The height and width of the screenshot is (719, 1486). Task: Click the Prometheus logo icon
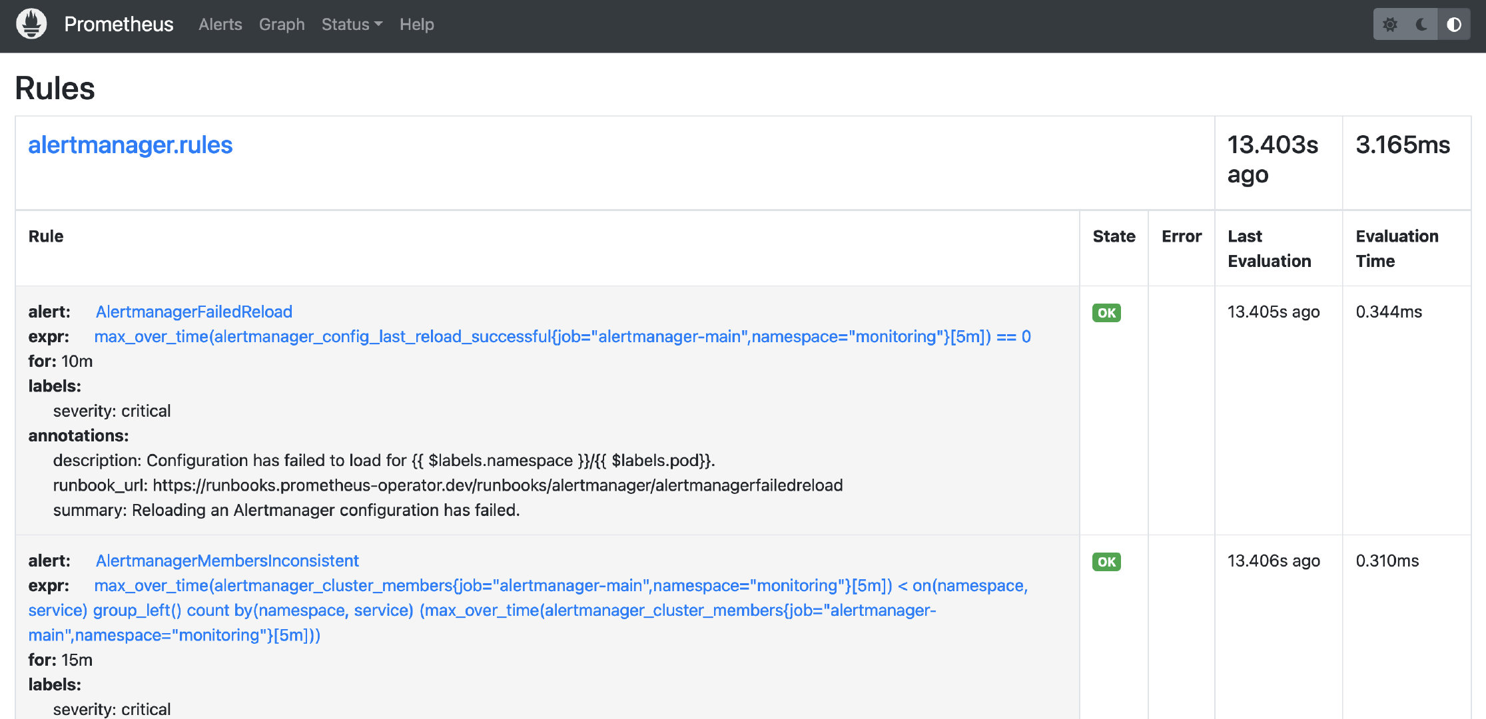[x=30, y=24]
